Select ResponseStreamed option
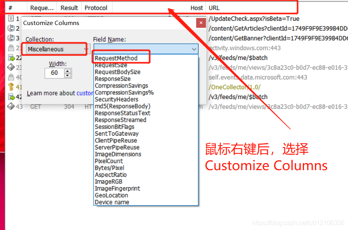The image size is (348, 230). tap(120, 120)
